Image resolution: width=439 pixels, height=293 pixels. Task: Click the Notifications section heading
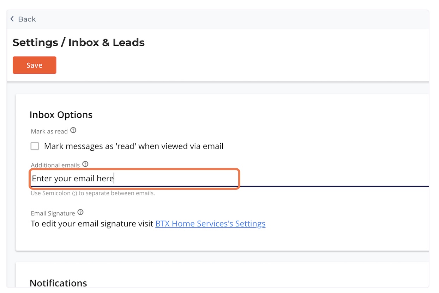pos(58,283)
